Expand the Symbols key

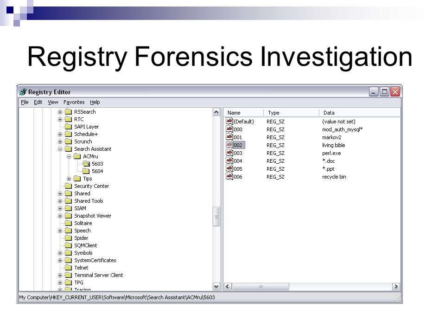[x=60, y=253]
